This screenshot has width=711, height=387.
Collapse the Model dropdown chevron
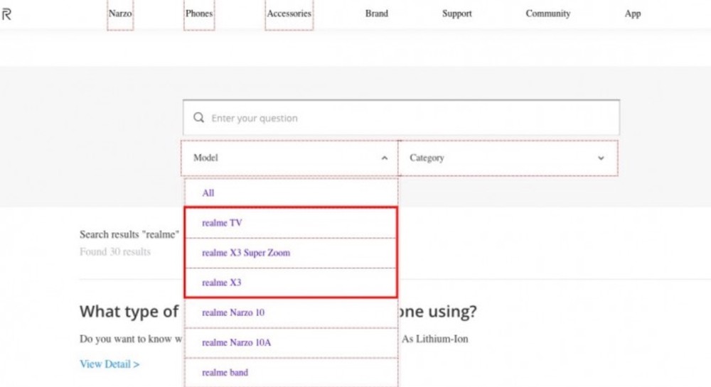tap(385, 158)
